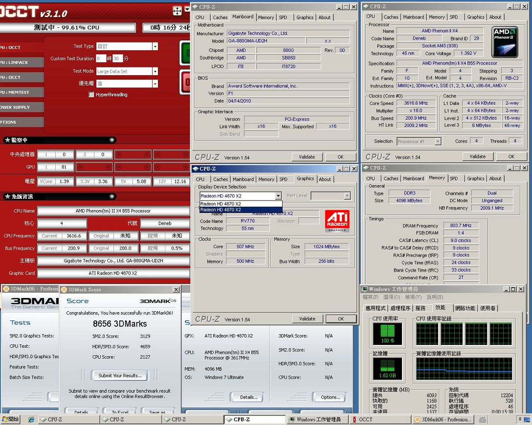532x425 pixels.
Task: Click the GA-880GMA-UD2H model field in CPU-Z
Action: point(266,41)
